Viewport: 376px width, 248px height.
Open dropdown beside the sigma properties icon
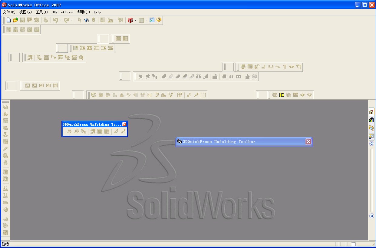[x=115, y=20]
